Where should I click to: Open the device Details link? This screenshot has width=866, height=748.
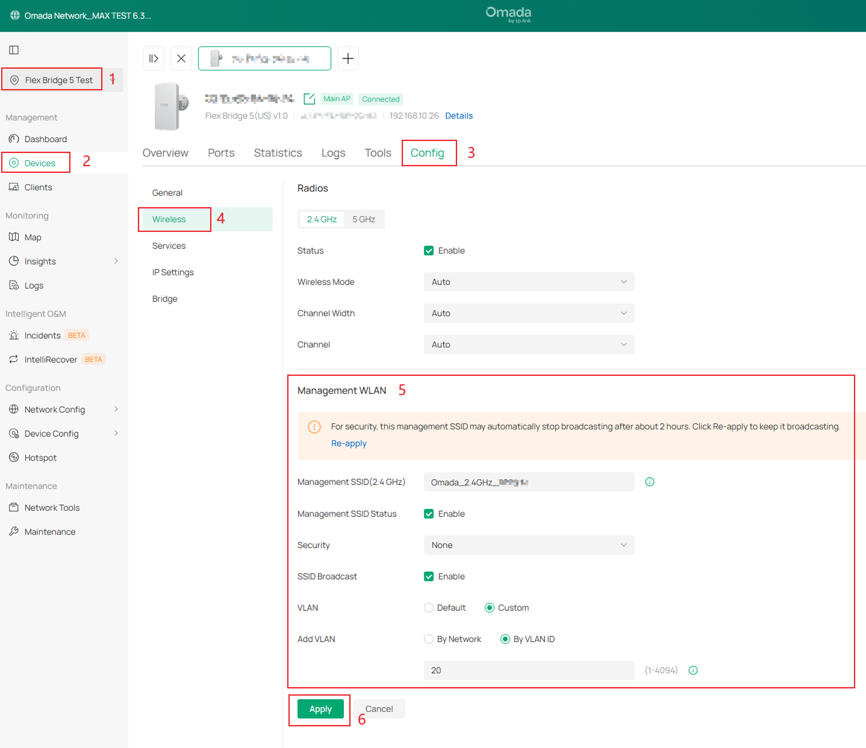[459, 116]
